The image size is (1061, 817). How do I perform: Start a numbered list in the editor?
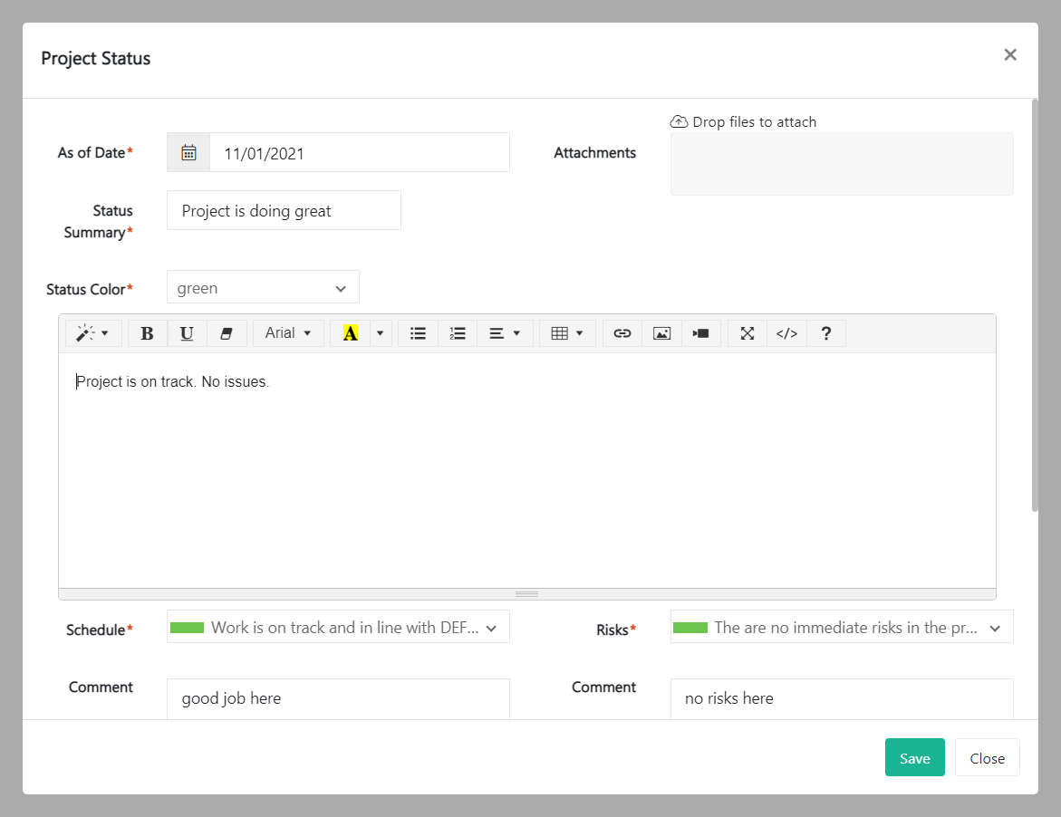(458, 333)
